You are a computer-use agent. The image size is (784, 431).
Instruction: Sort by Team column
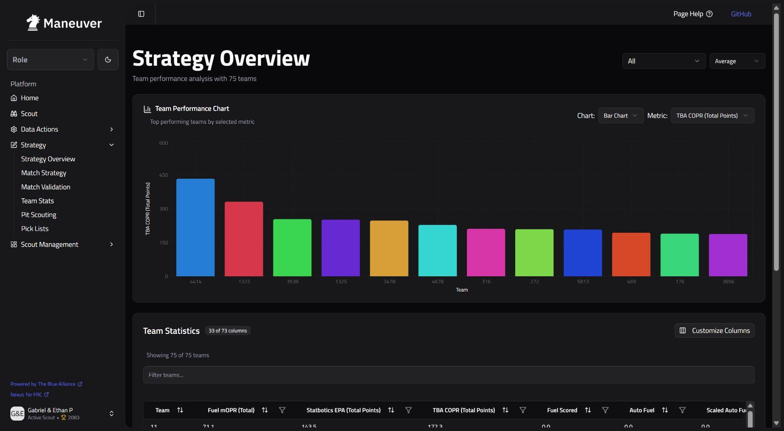pos(180,410)
